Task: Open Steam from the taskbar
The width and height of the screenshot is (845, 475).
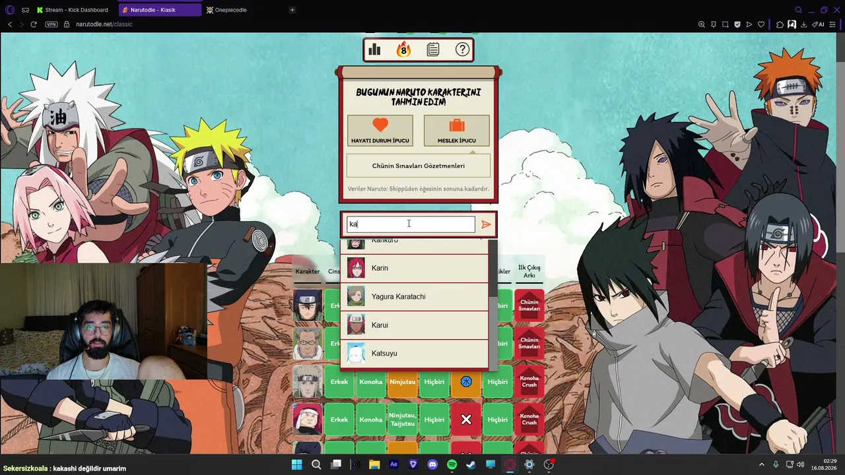Action: pos(471,464)
